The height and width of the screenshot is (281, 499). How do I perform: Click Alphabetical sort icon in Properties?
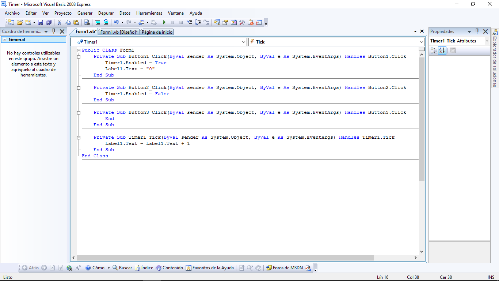coord(442,50)
